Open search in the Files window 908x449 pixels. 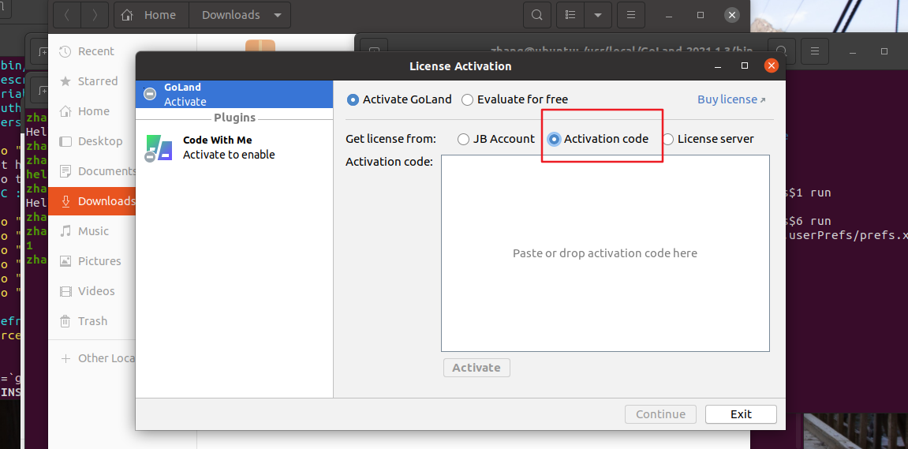tap(536, 15)
